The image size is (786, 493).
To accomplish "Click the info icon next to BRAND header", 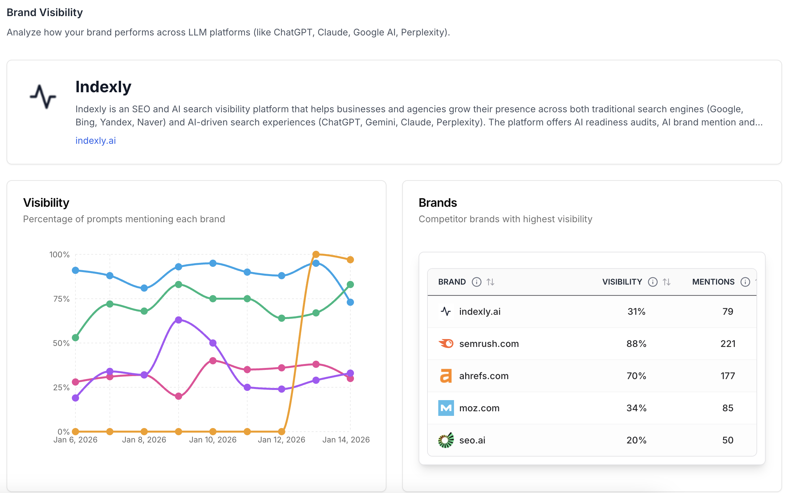I will point(476,282).
